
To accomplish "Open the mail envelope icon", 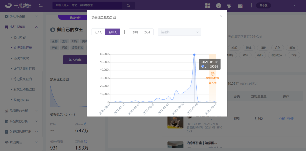I will coord(240,6).
